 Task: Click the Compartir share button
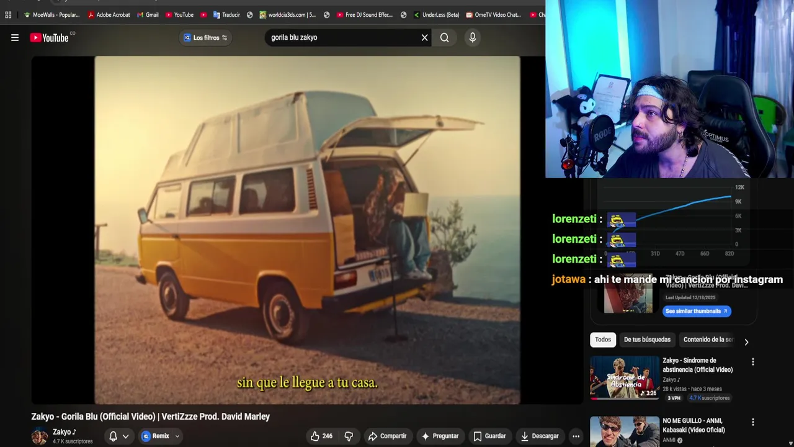[x=387, y=436]
